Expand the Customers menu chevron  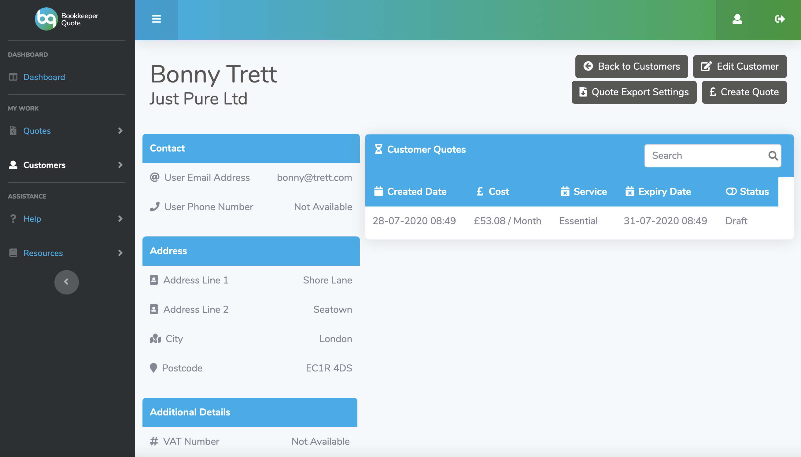point(120,165)
